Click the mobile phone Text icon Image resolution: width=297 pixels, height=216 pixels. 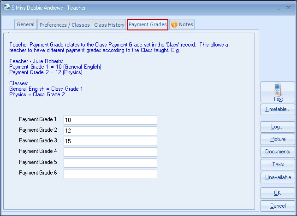[278, 88]
